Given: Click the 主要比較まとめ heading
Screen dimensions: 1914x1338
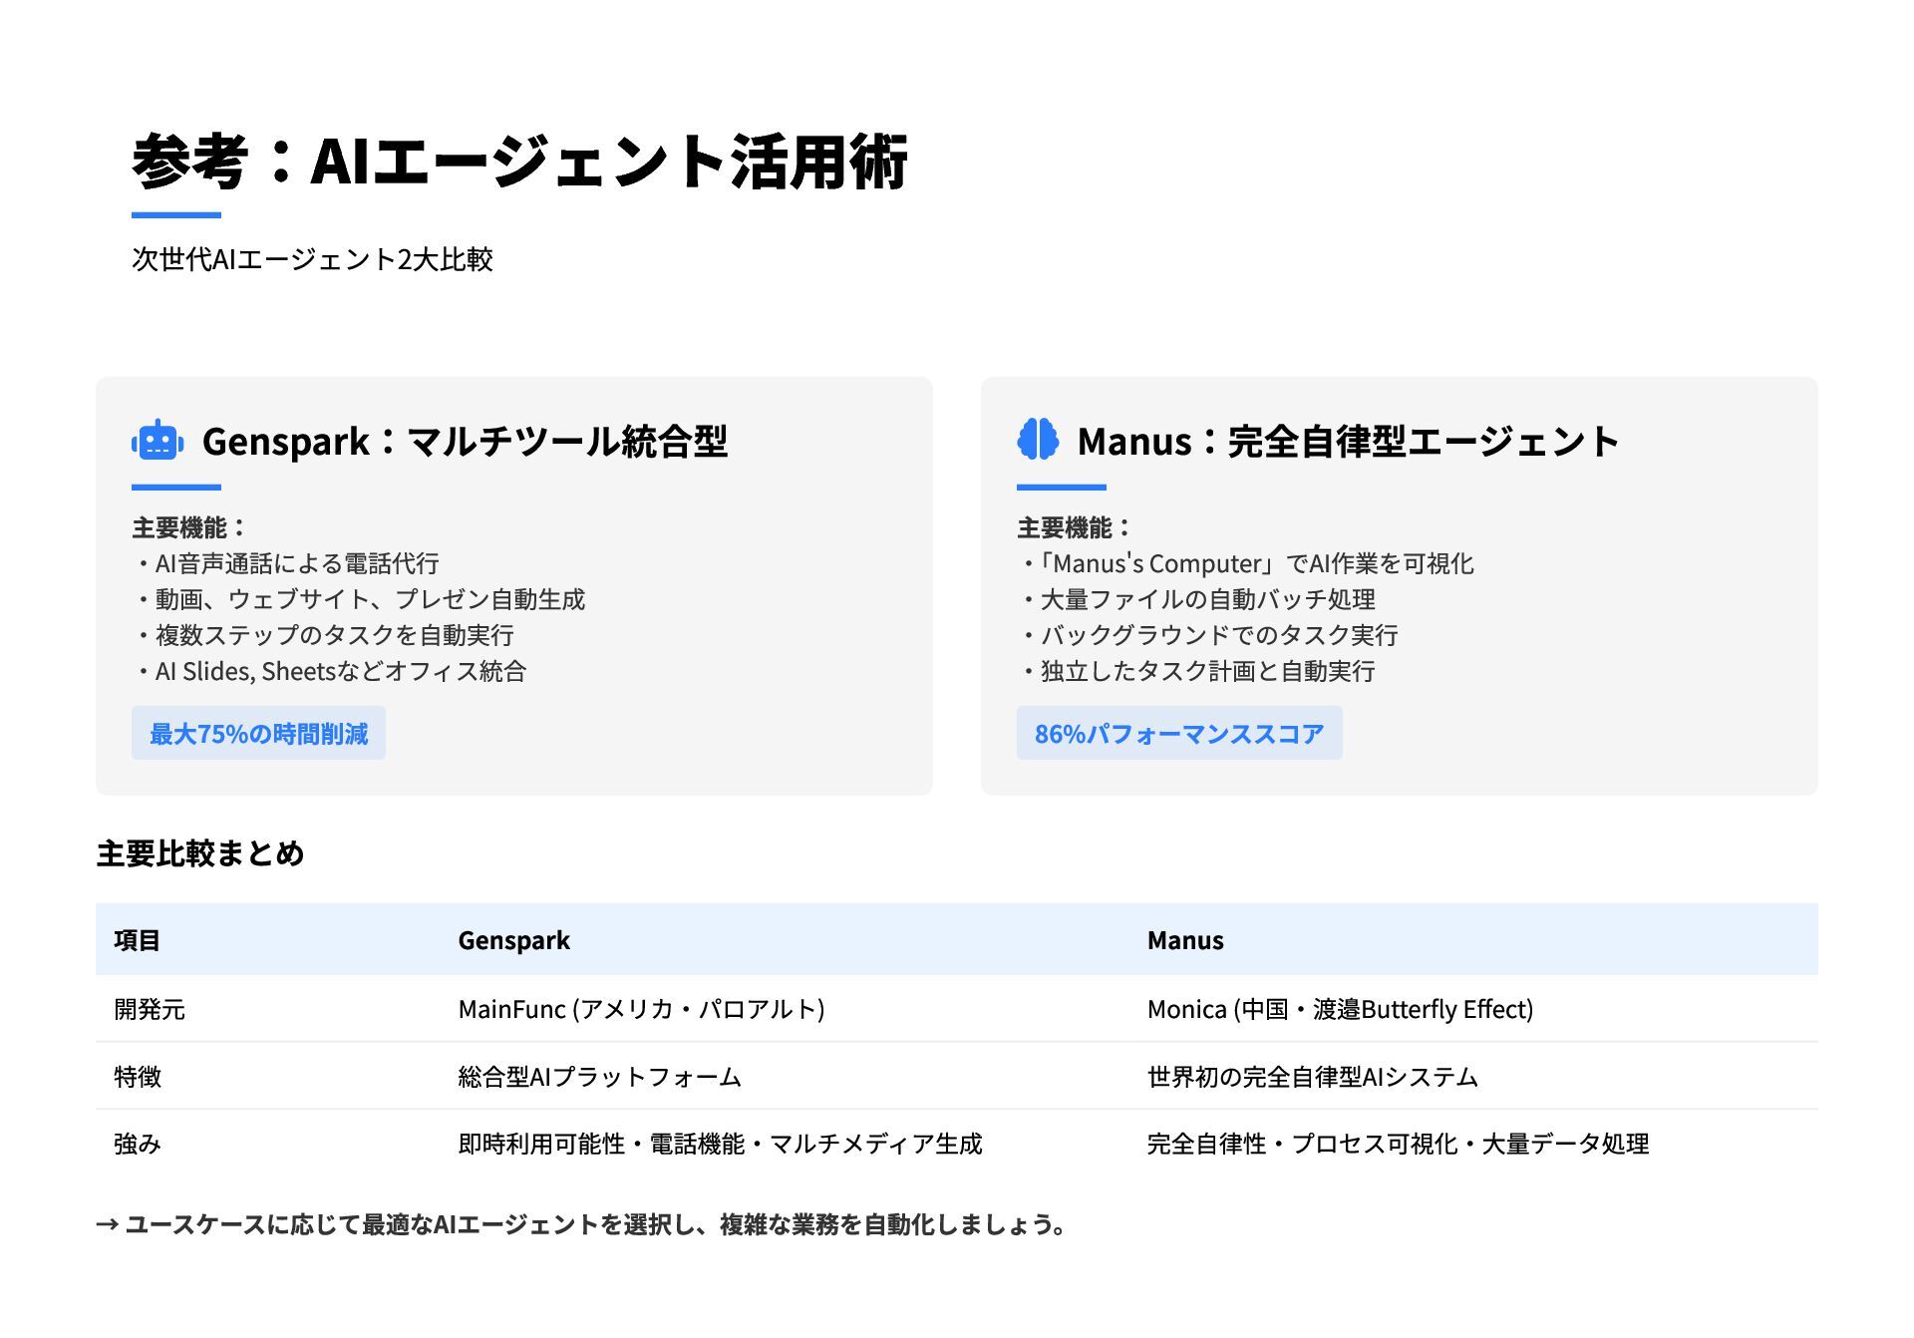Looking at the screenshot, I should click(200, 853).
